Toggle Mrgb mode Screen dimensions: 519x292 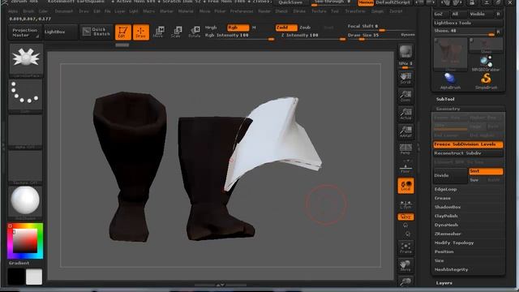tap(211, 28)
